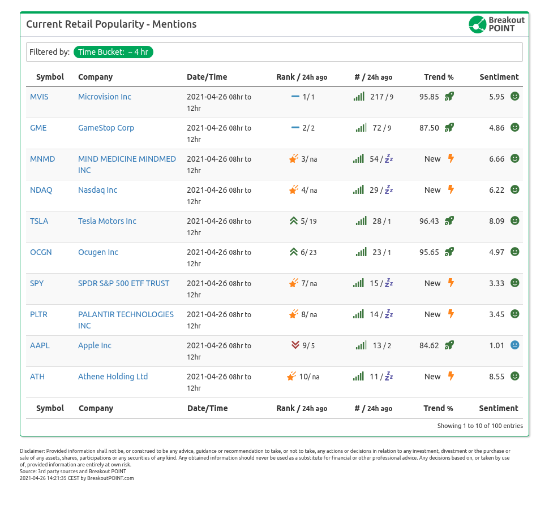Click the lightning bolt icon in MNMD row
The image size is (549, 506).
click(451, 159)
